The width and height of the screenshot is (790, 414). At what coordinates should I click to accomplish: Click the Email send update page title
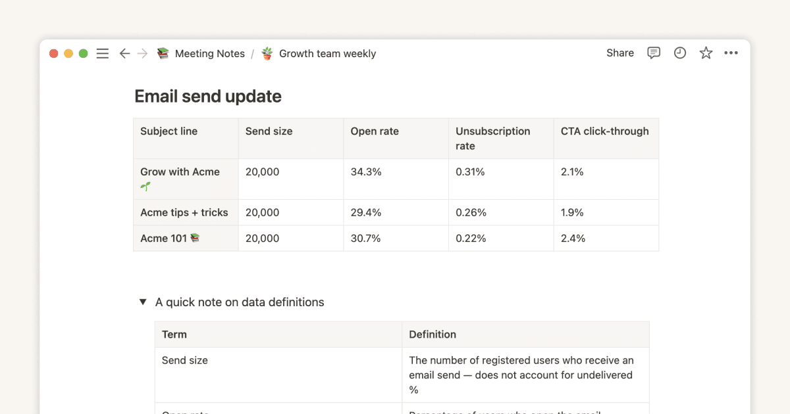pos(207,96)
